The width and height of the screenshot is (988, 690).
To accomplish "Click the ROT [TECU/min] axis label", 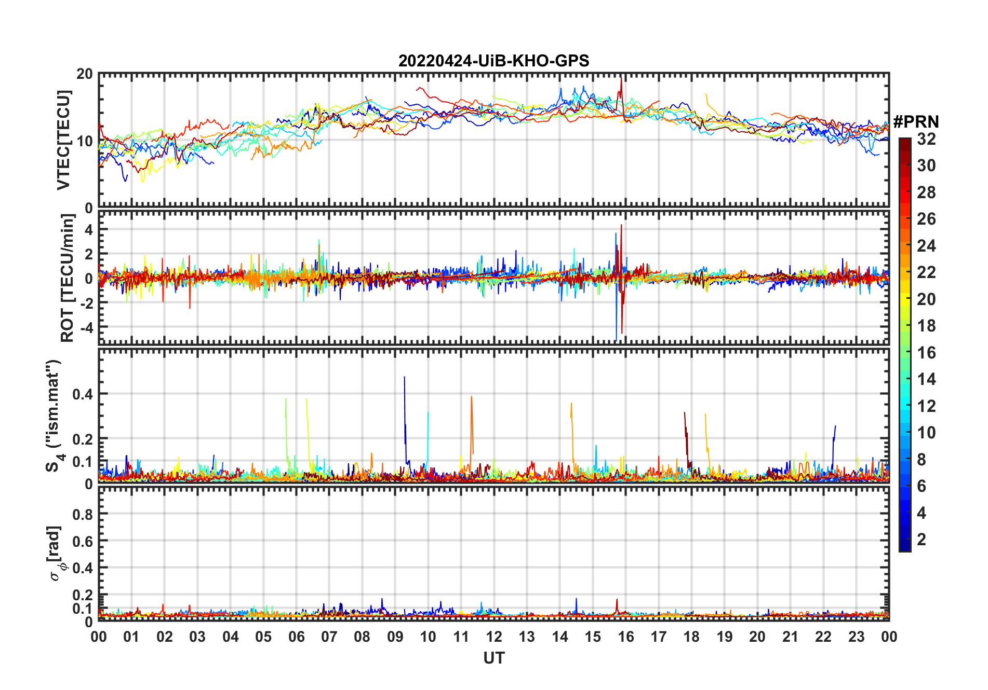I will [x=67, y=278].
